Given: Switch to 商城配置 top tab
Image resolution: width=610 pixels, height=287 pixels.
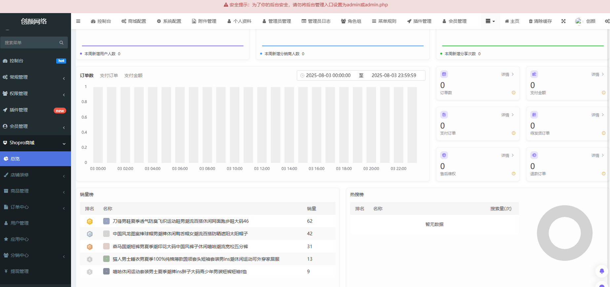Looking at the screenshot, I should point(134,21).
